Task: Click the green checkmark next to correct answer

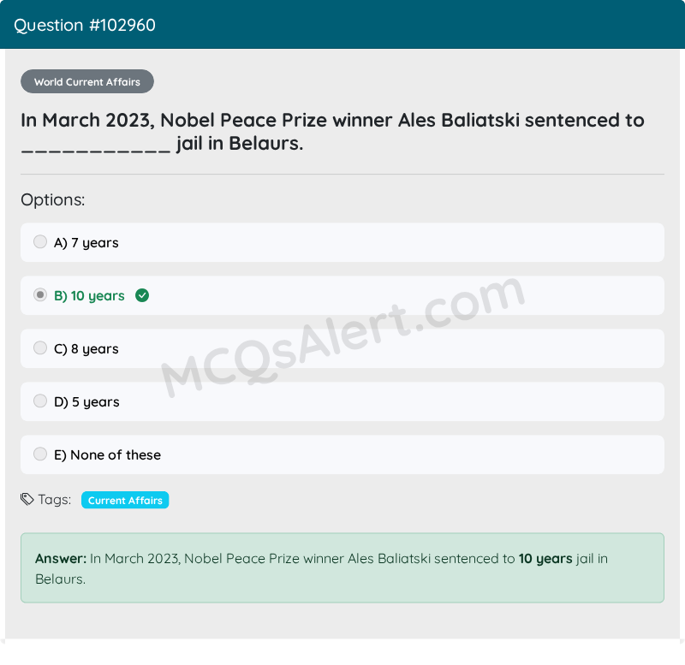Action: click(142, 294)
